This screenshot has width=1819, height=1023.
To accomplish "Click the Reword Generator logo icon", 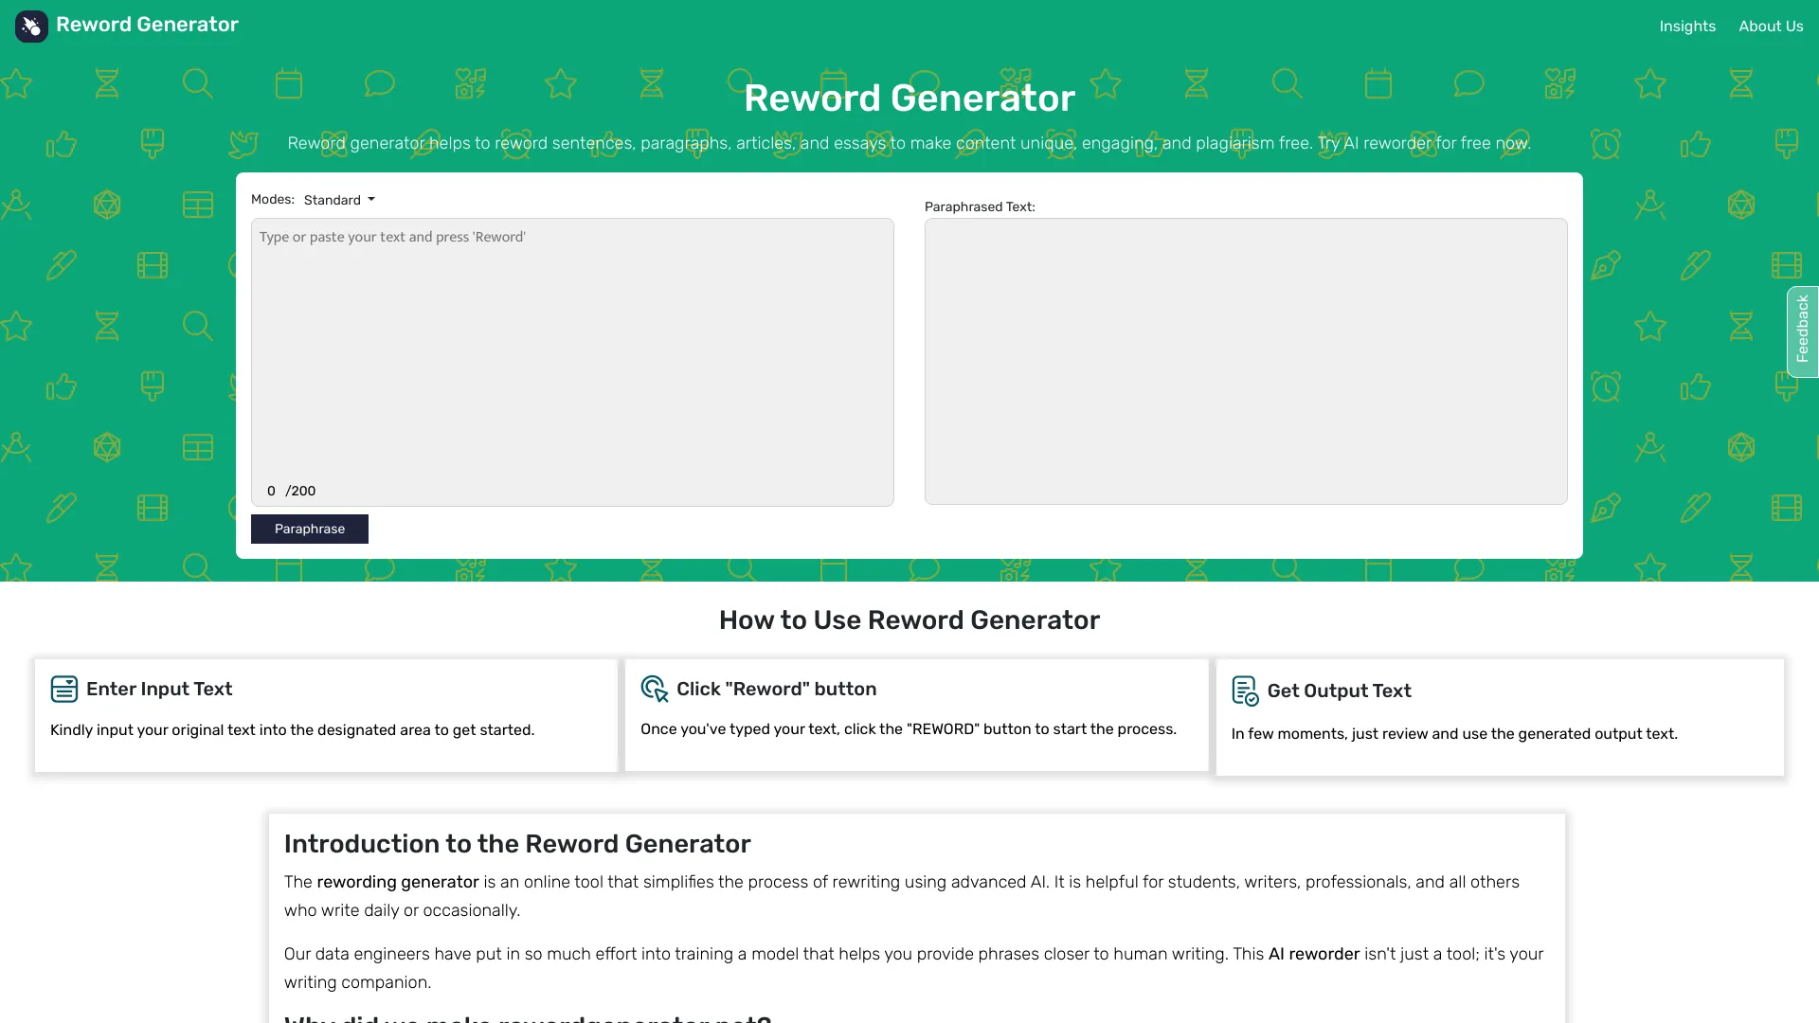I will [x=31, y=27].
